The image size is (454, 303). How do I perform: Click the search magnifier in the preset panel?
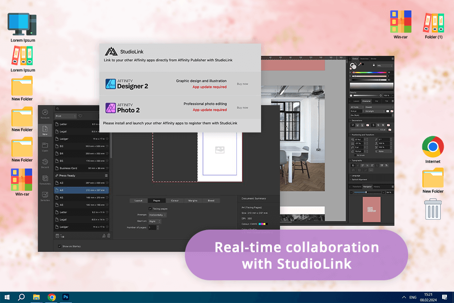[58, 109]
